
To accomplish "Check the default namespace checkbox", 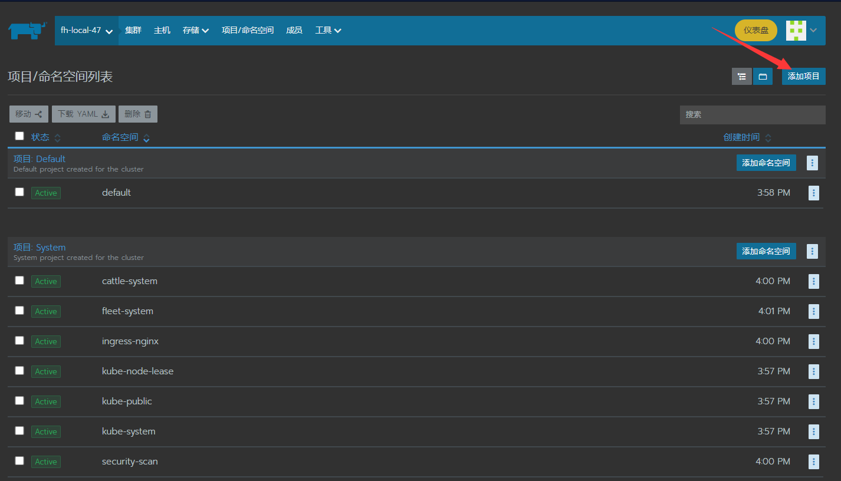I will (x=19, y=192).
